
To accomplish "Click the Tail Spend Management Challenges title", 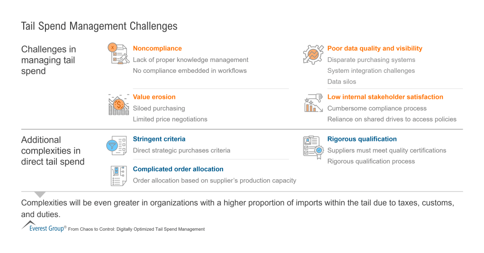I will [99, 26].
